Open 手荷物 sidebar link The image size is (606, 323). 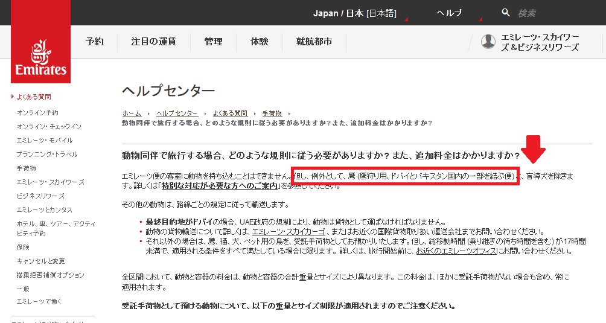pos(27,168)
